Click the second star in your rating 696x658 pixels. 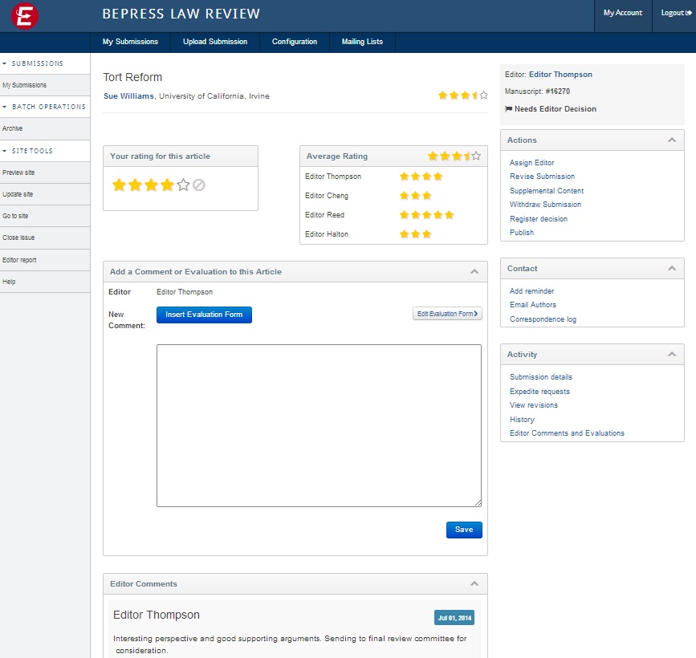[x=135, y=185]
